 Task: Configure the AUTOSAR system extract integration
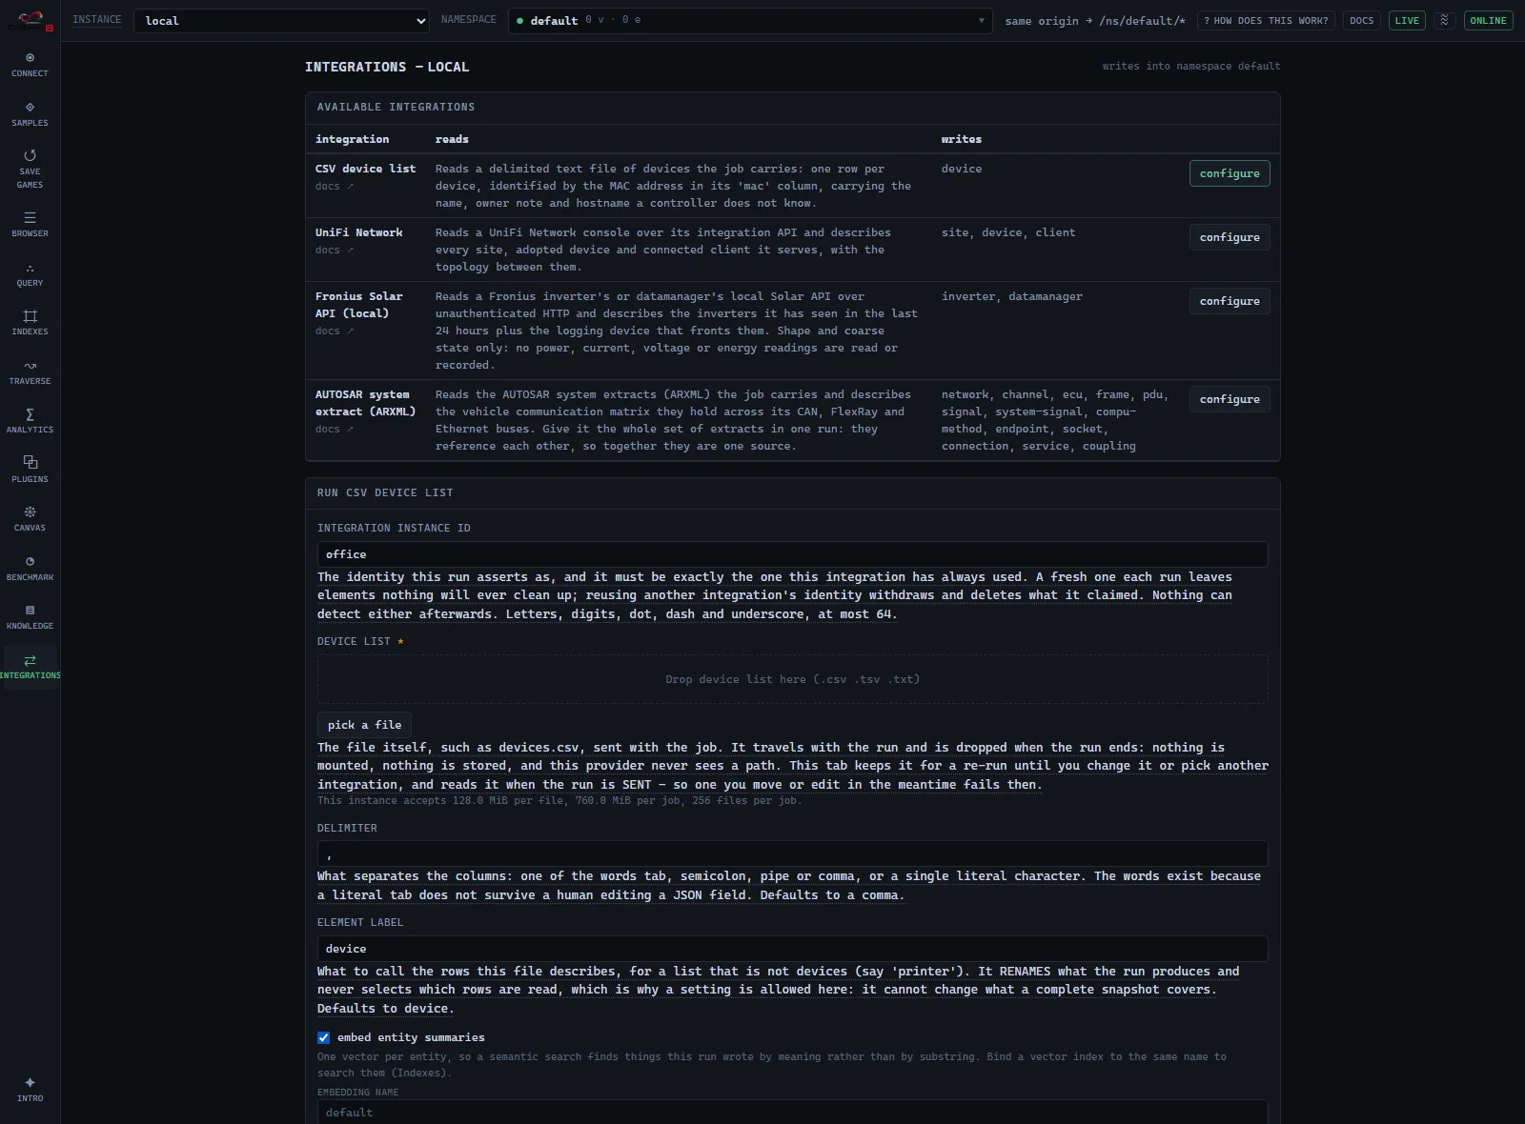click(1230, 399)
